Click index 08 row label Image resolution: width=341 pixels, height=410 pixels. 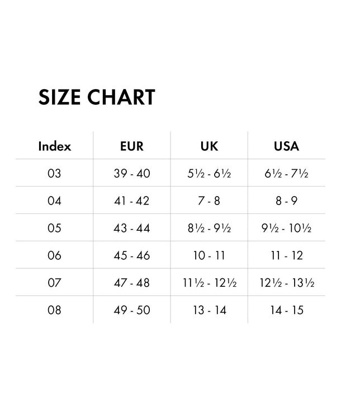pos(54,310)
